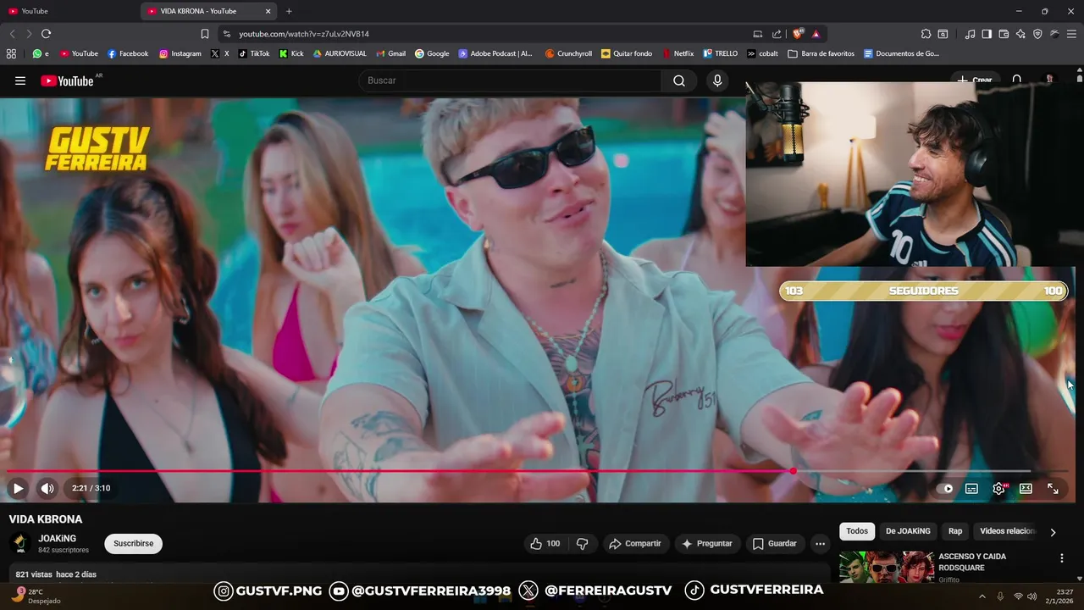Share this page from address bar
The width and height of the screenshot is (1084, 610).
click(777, 34)
